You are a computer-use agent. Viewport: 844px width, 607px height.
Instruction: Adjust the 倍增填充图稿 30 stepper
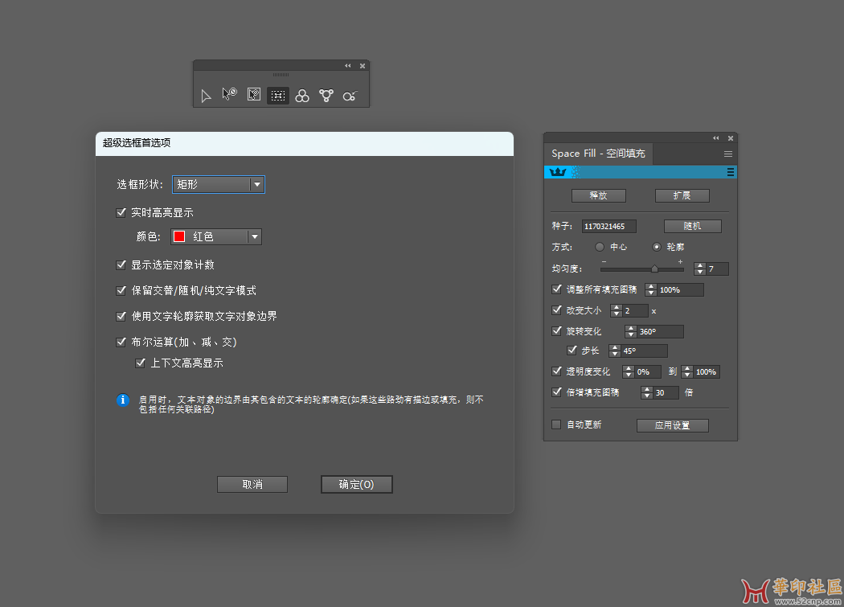[646, 392]
